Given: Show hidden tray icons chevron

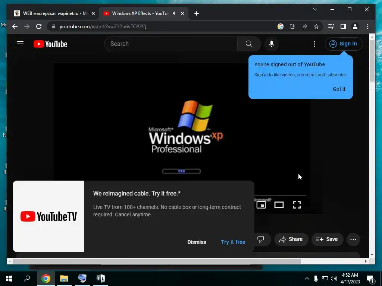Looking at the screenshot, I should 307,279.
